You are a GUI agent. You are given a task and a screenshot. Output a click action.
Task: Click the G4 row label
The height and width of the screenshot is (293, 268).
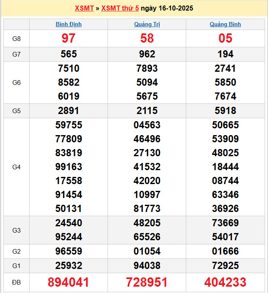point(17,167)
